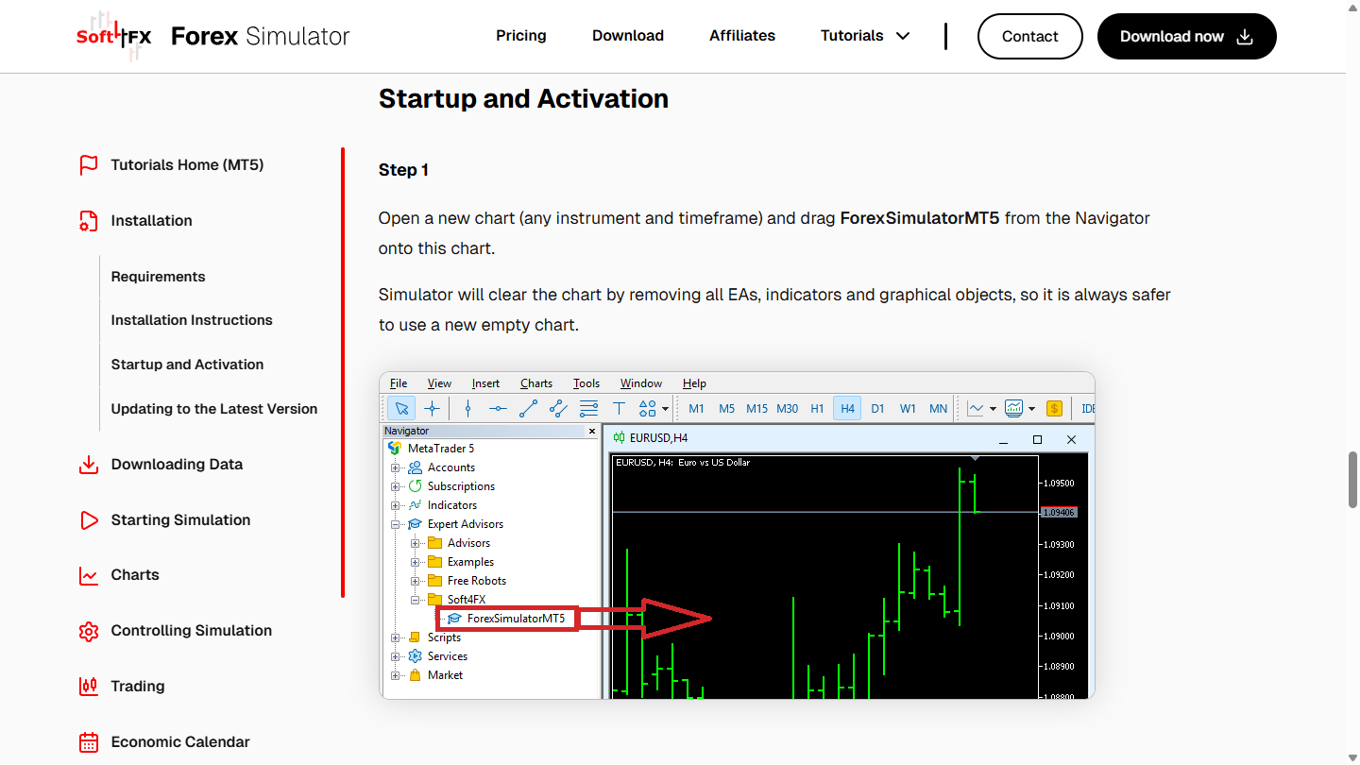Click the flag icon beside Tutorials Home (MT5)
Screen dimensions: 1360x765
coord(89,165)
